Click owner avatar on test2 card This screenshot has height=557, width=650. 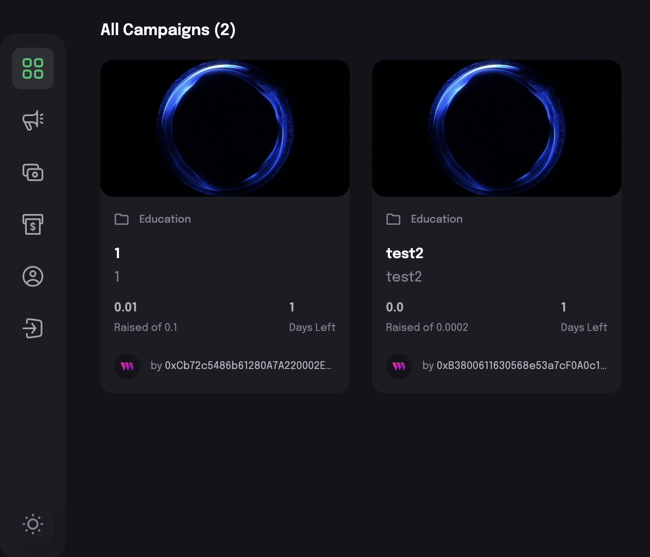399,366
